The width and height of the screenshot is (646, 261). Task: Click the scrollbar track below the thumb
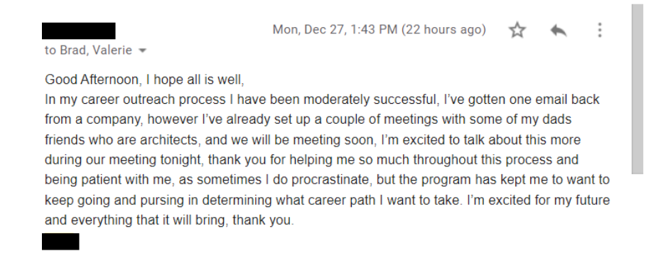pos(637,218)
